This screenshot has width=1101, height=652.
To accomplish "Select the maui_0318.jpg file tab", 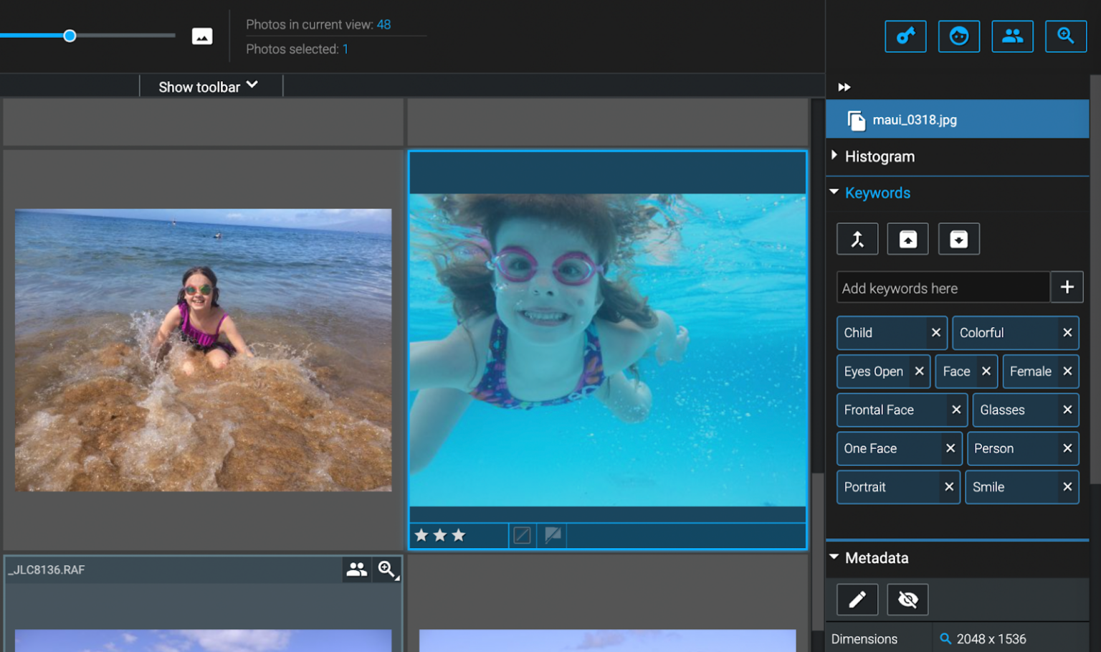I will pos(957,119).
